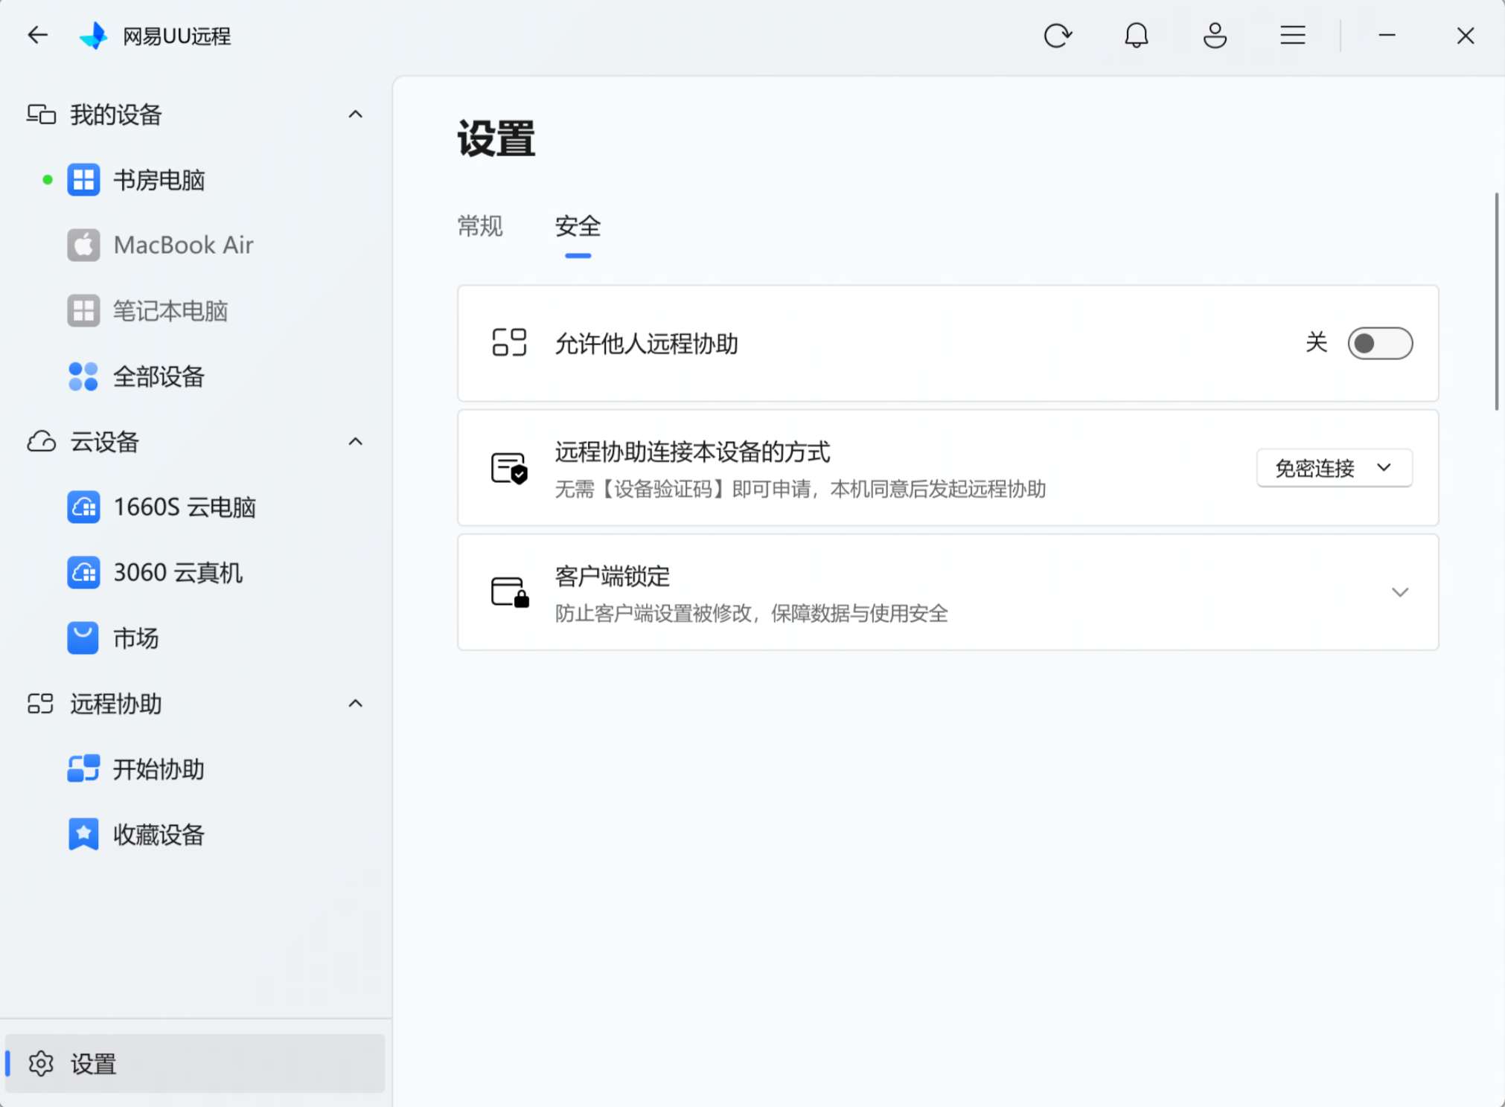Click the 3060 云真机 cloud icon
Screen dimensions: 1505x1107
click(x=83, y=573)
